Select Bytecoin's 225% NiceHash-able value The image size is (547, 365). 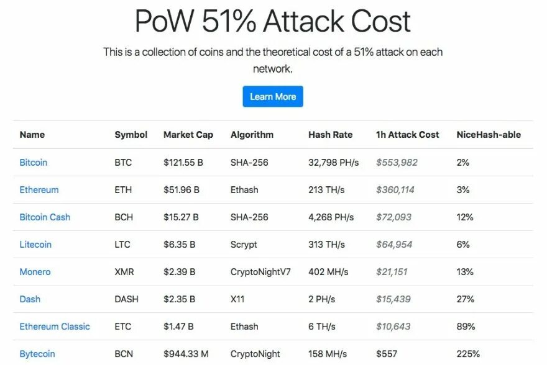pos(468,354)
